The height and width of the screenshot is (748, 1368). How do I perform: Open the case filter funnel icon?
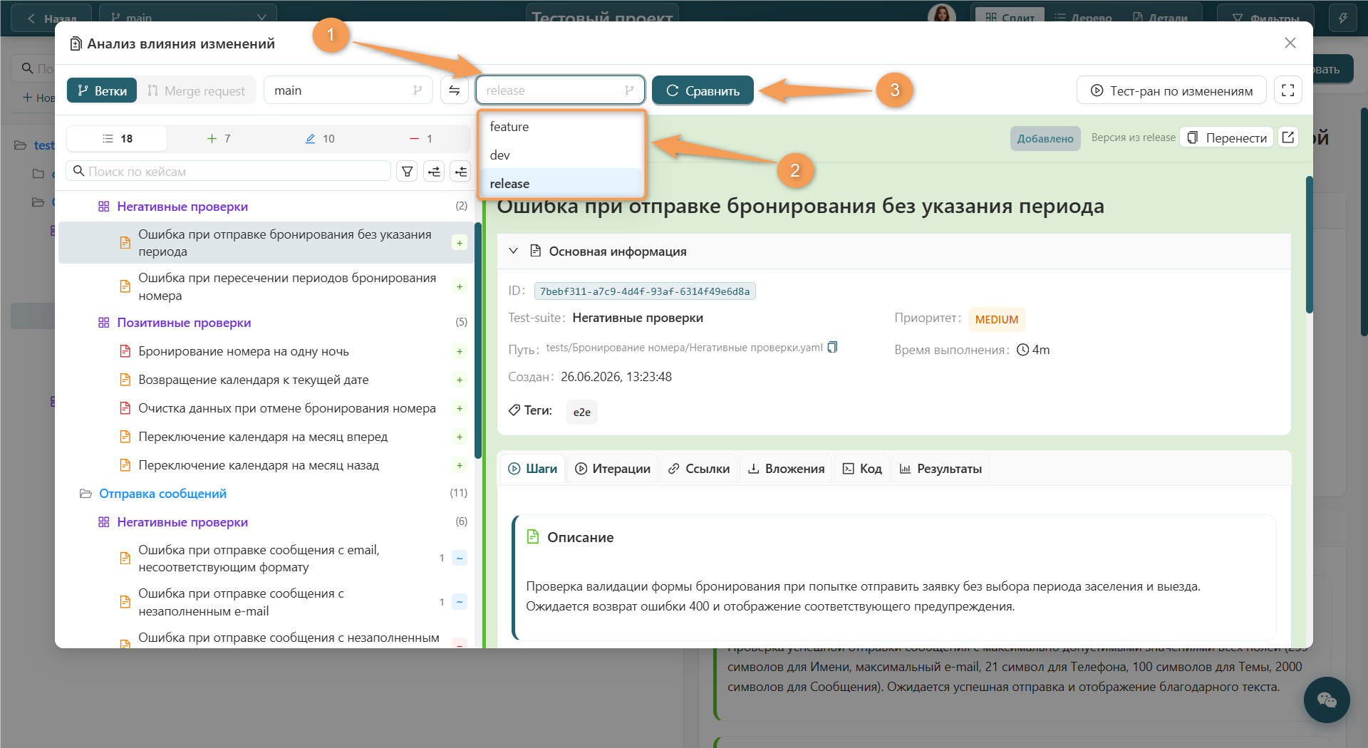pos(407,172)
